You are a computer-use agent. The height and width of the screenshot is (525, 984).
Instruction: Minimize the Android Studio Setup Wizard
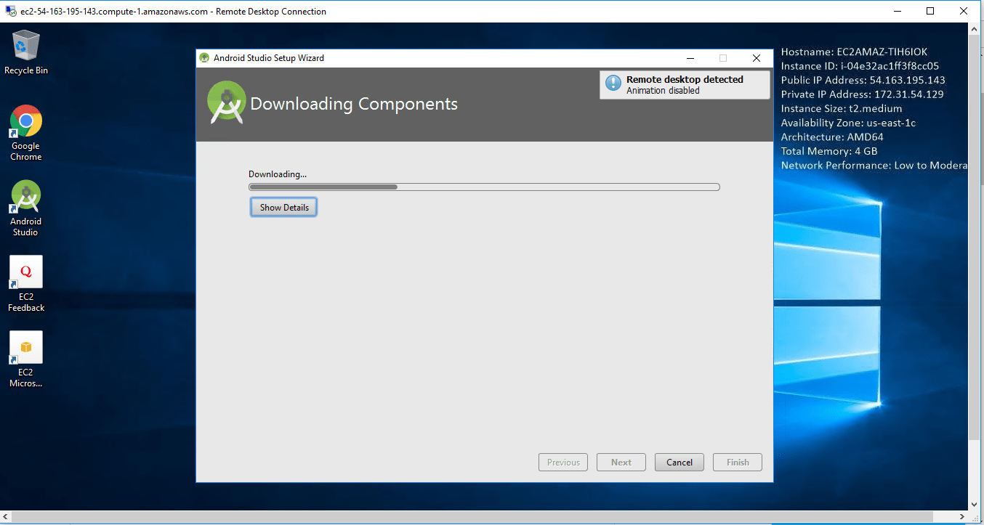click(689, 58)
